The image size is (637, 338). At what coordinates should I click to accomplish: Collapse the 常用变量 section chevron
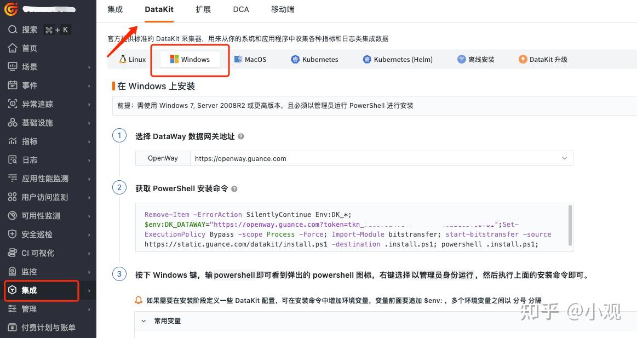pos(144,321)
